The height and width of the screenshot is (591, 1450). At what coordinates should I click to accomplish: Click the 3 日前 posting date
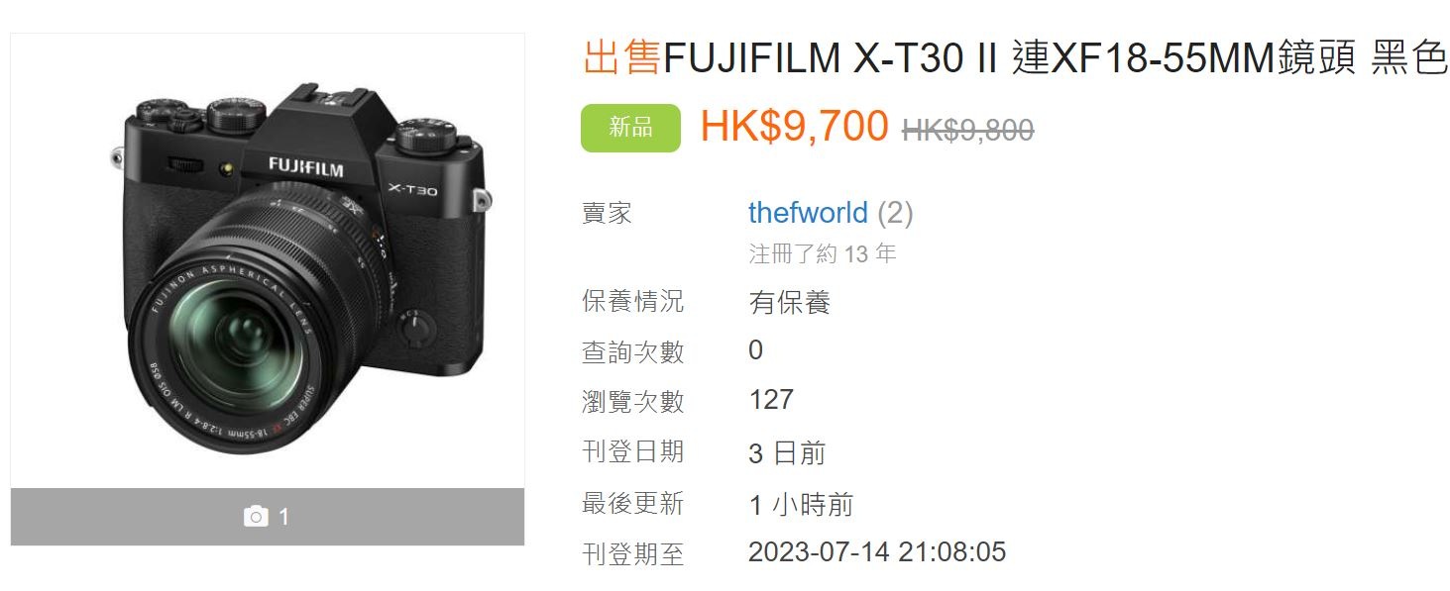787,453
